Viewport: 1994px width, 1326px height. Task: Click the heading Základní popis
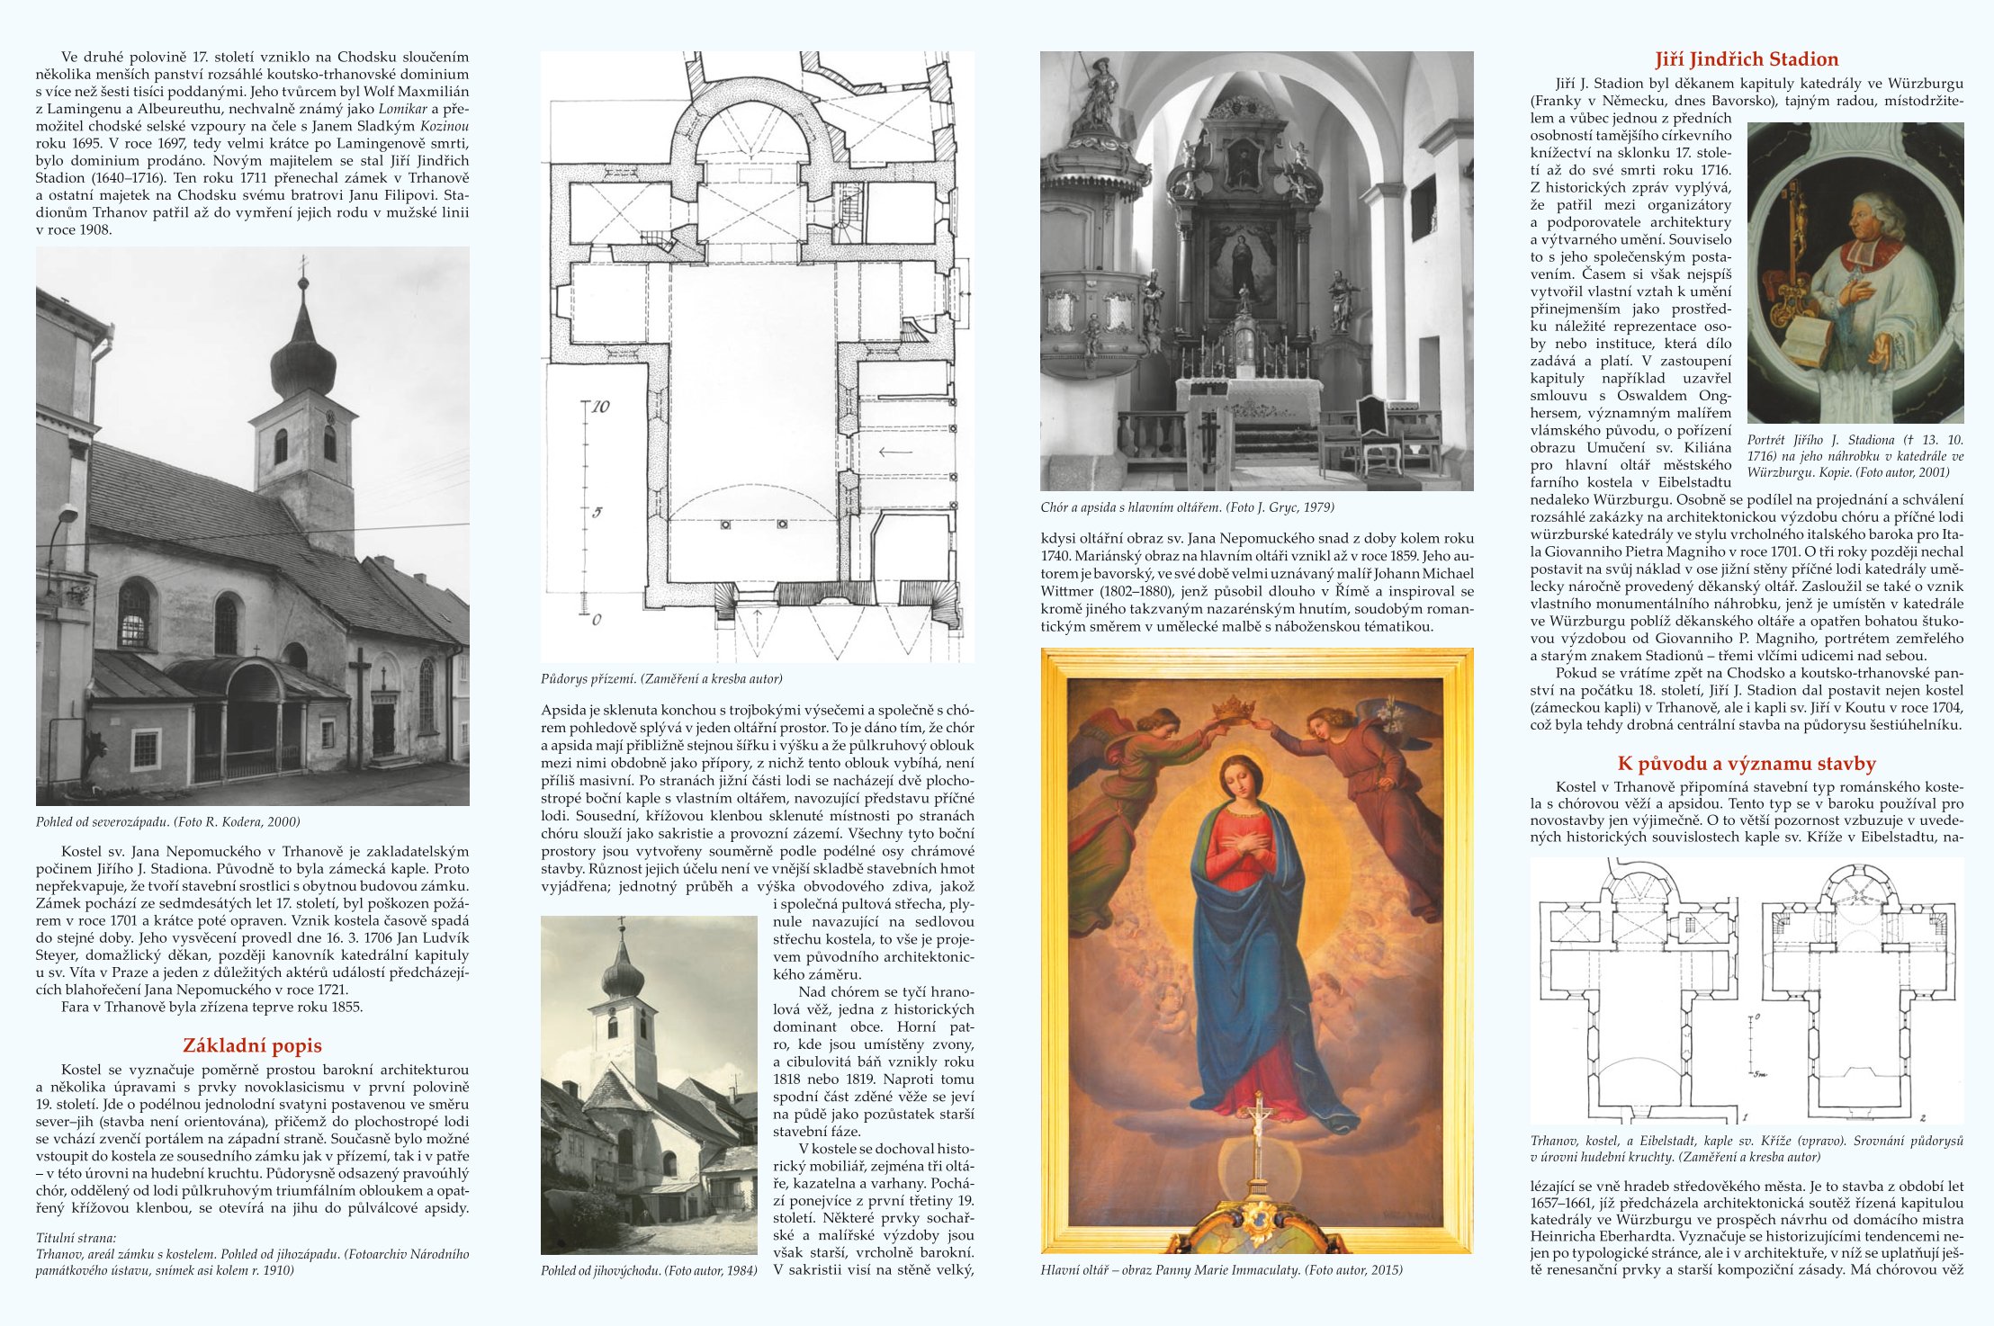tap(252, 1045)
